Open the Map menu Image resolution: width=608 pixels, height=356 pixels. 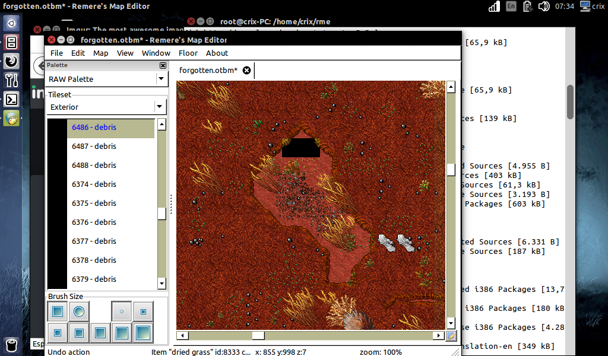[x=100, y=53]
